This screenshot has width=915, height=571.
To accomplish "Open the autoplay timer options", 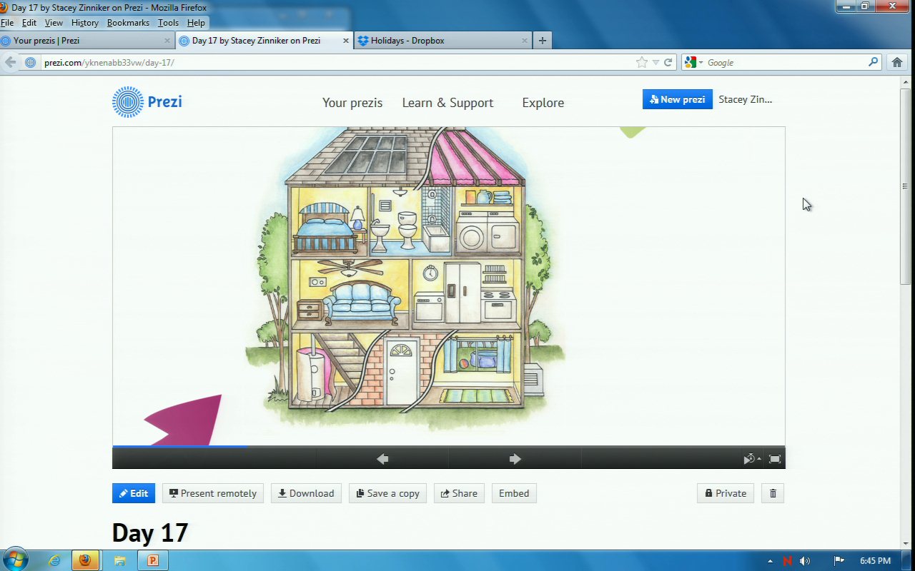I will 751,459.
